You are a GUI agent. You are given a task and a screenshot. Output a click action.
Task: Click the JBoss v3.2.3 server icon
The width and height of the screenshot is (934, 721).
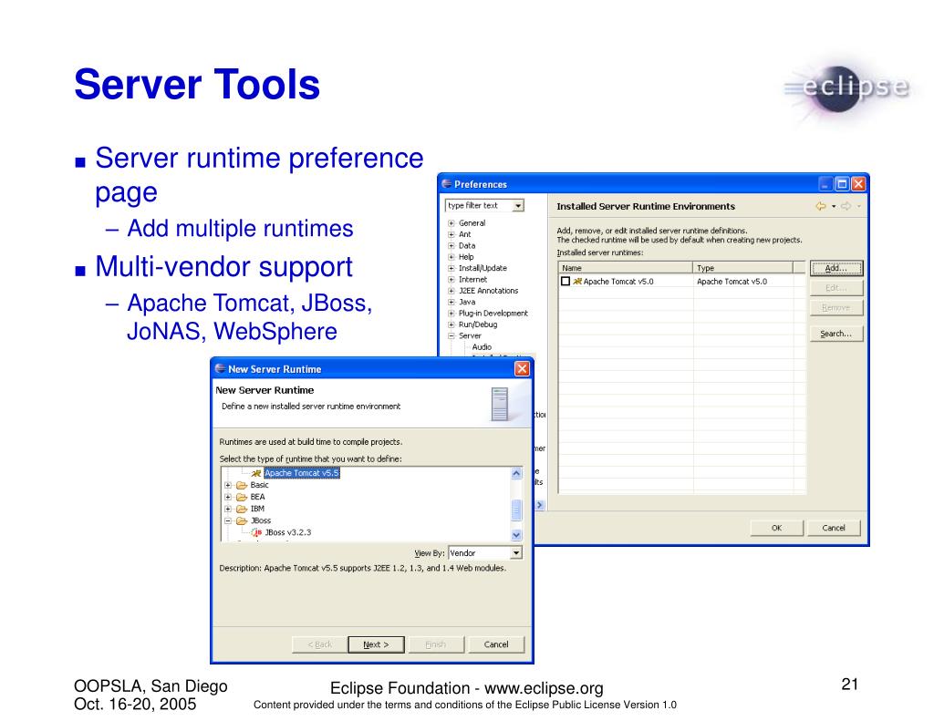click(x=256, y=533)
